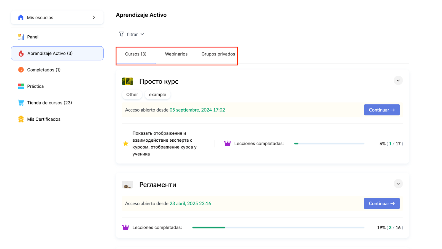Click the example tag chip

click(x=157, y=95)
